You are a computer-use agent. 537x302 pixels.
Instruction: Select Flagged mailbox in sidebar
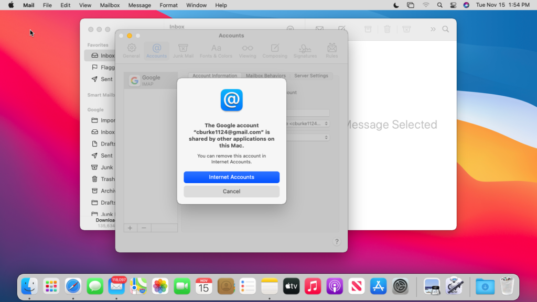coord(103,68)
